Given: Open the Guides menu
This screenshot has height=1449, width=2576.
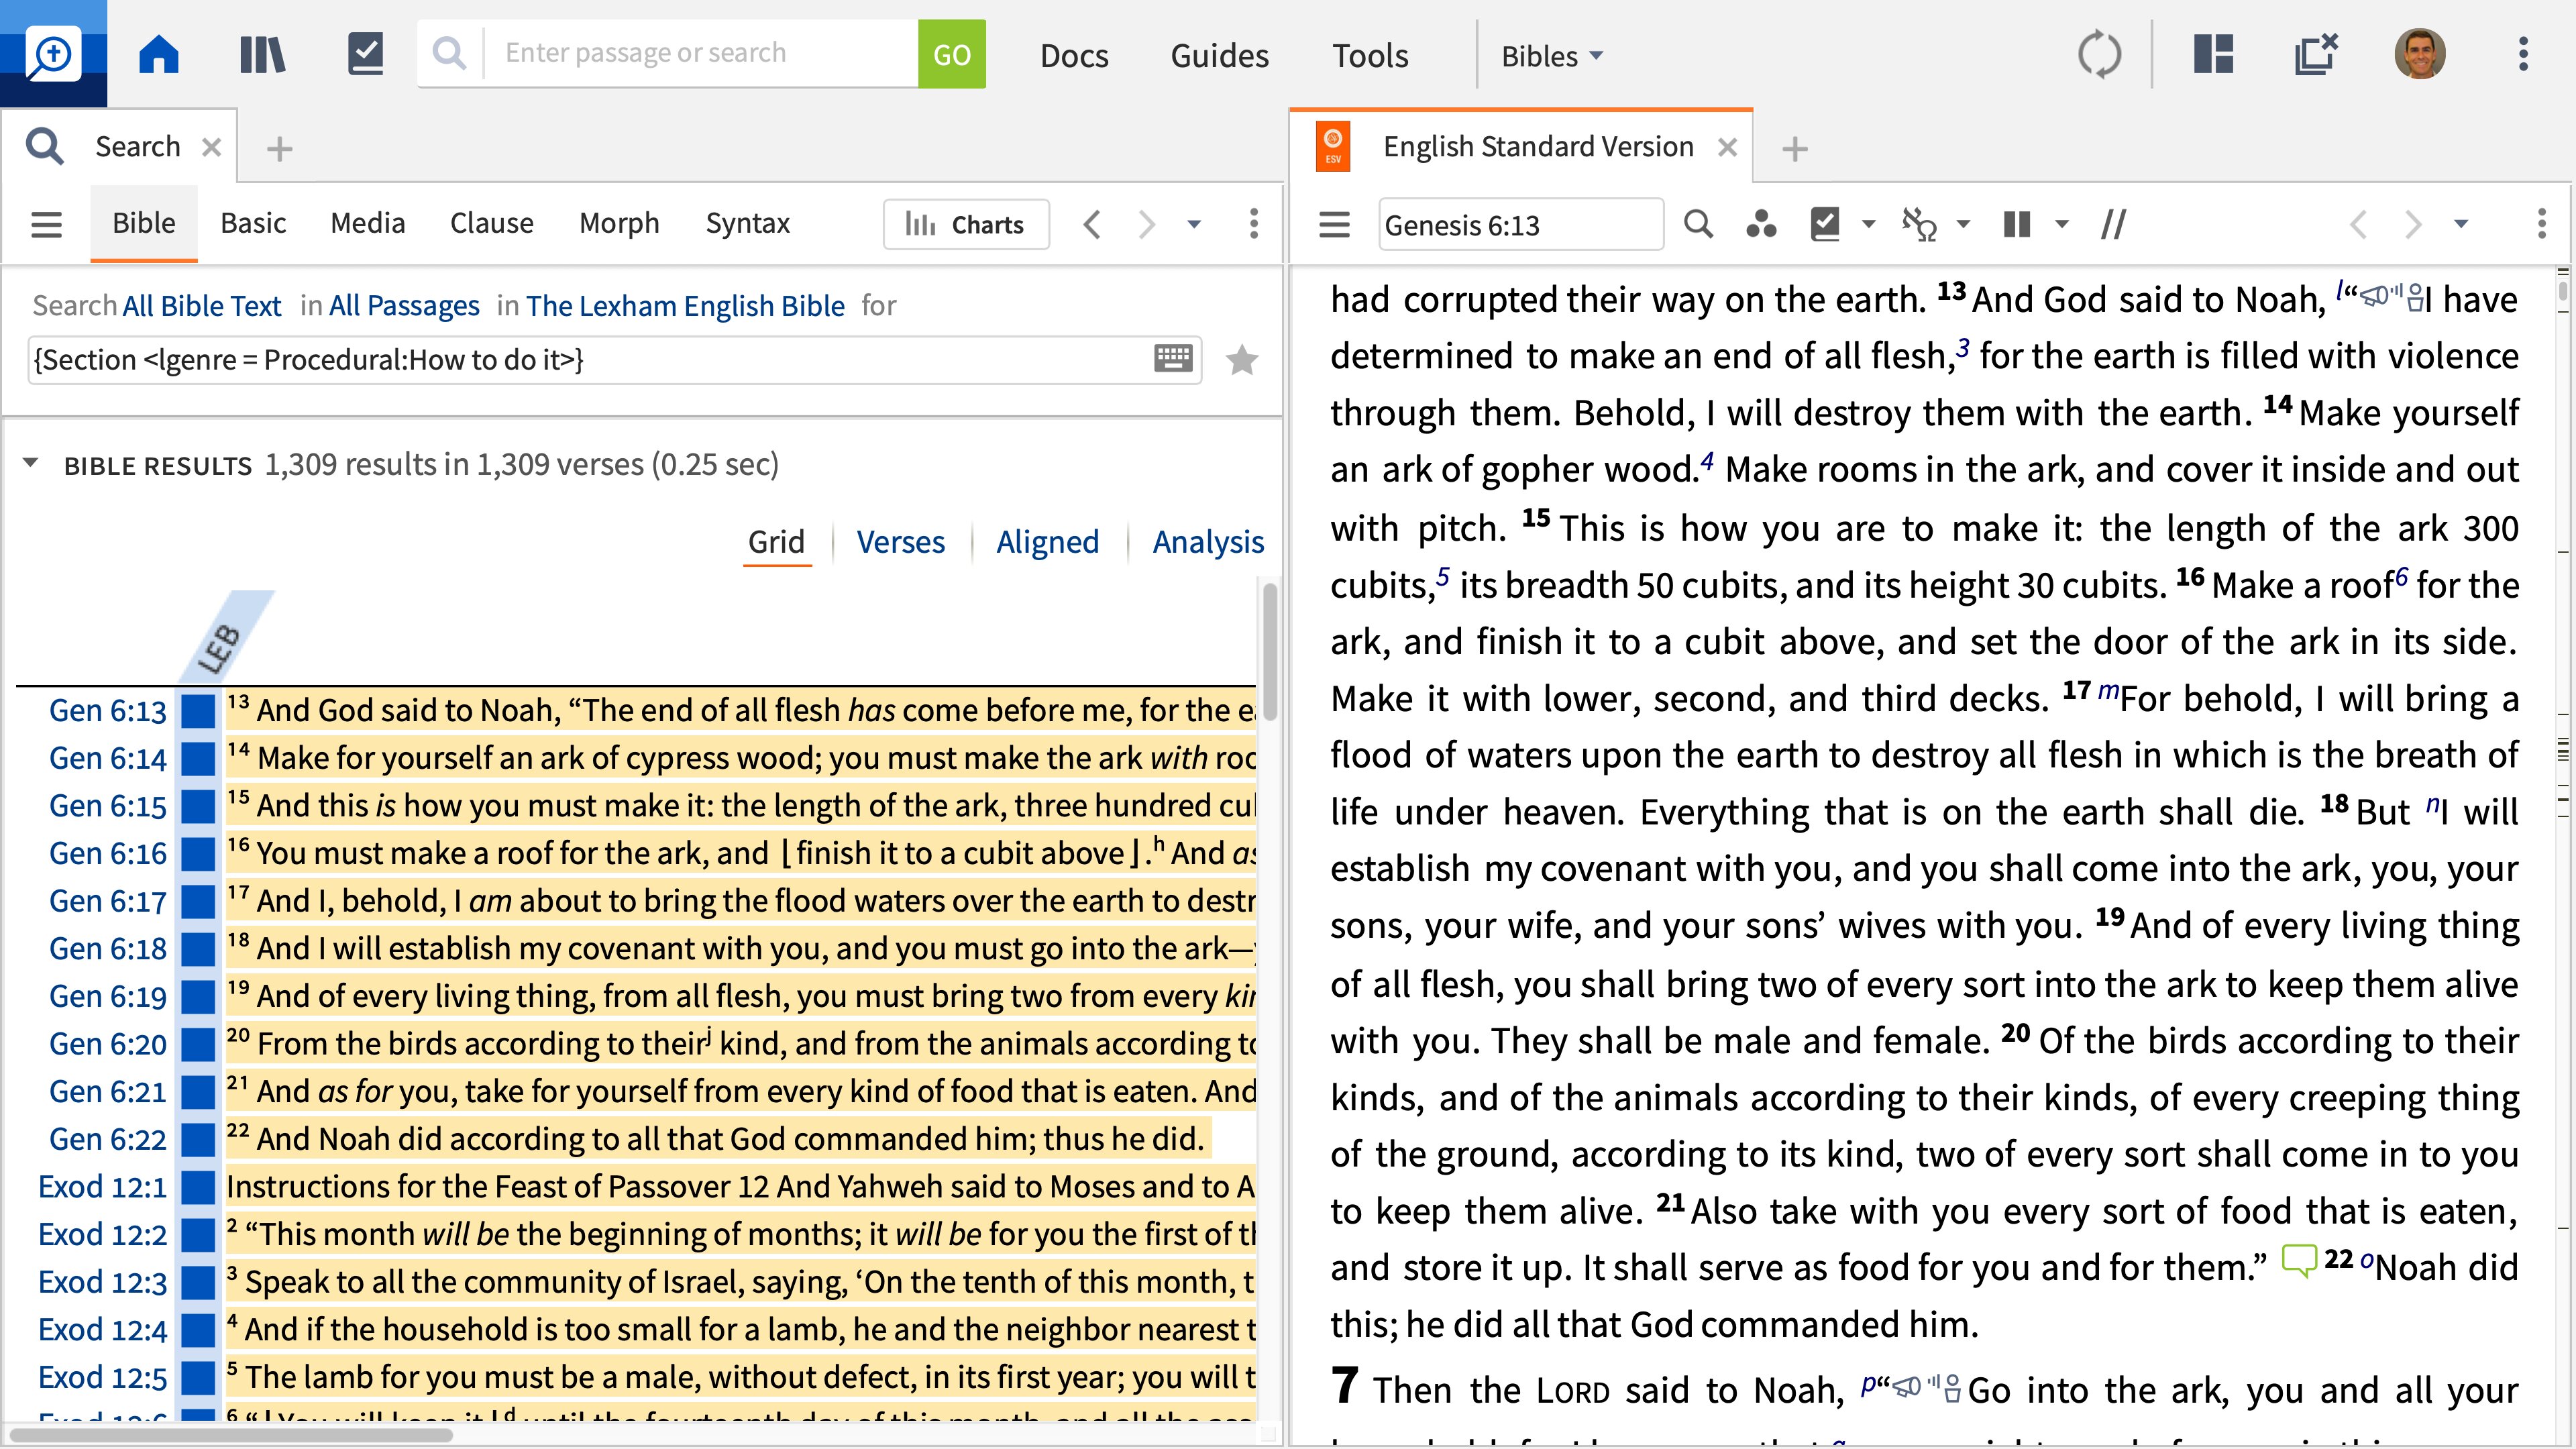Looking at the screenshot, I should tap(1220, 56).
